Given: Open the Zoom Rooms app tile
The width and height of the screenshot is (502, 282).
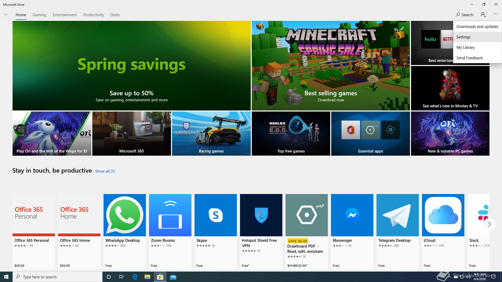Looking at the screenshot, I should (x=170, y=231).
